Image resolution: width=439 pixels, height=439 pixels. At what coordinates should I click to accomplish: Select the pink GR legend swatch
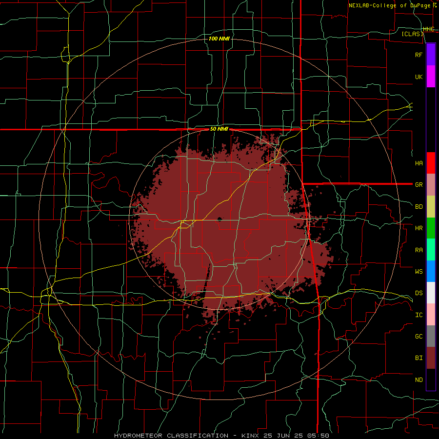click(431, 184)
